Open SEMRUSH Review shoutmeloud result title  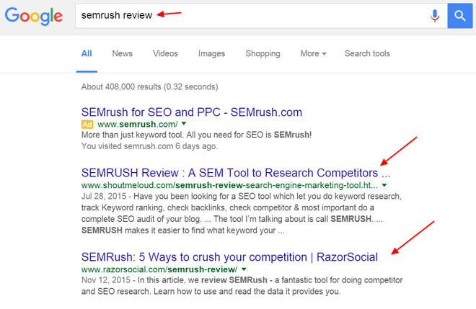pos(236,173)
